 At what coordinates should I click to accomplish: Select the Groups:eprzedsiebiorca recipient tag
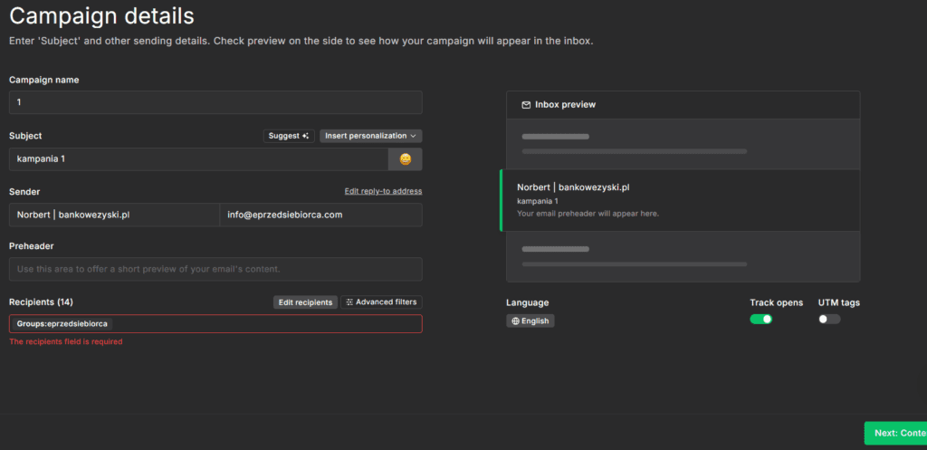pyautogui.click(x=62, y=323)
